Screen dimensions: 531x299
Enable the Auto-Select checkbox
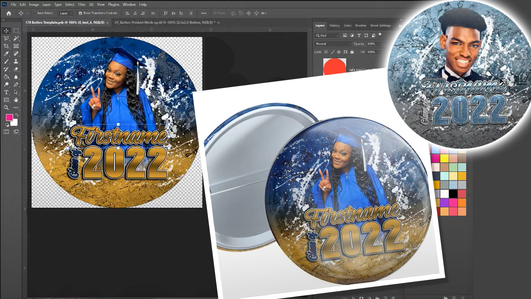(35, 13)
